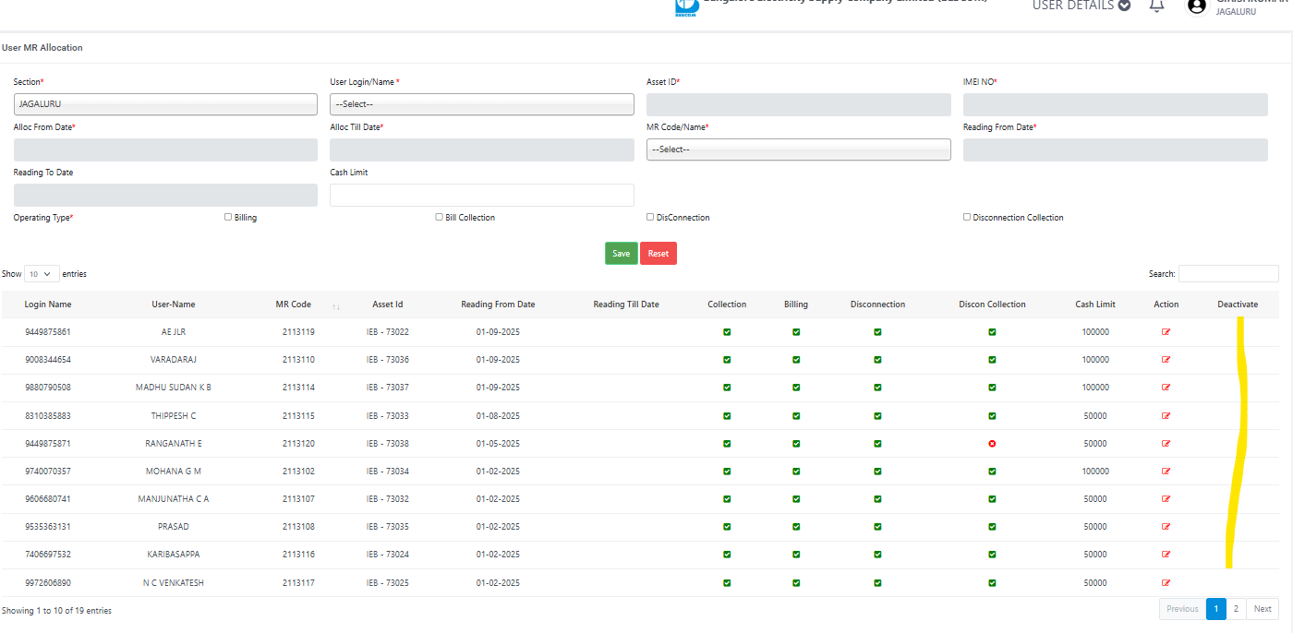
Task: Click the table Search input field
Action: [x=1227, y=274]
